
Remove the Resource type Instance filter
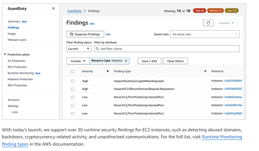126,61
